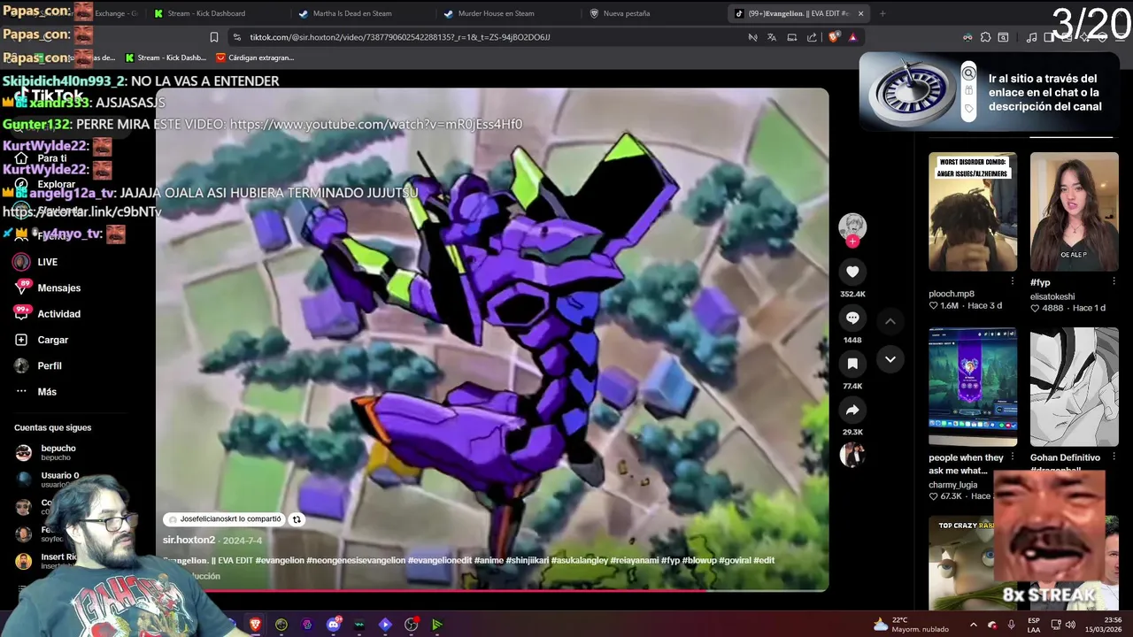Screen dimensions: 1133x637
Task: Like the Evangelion video with the heart
Action: pyautogui.click(x=852, y=272)
